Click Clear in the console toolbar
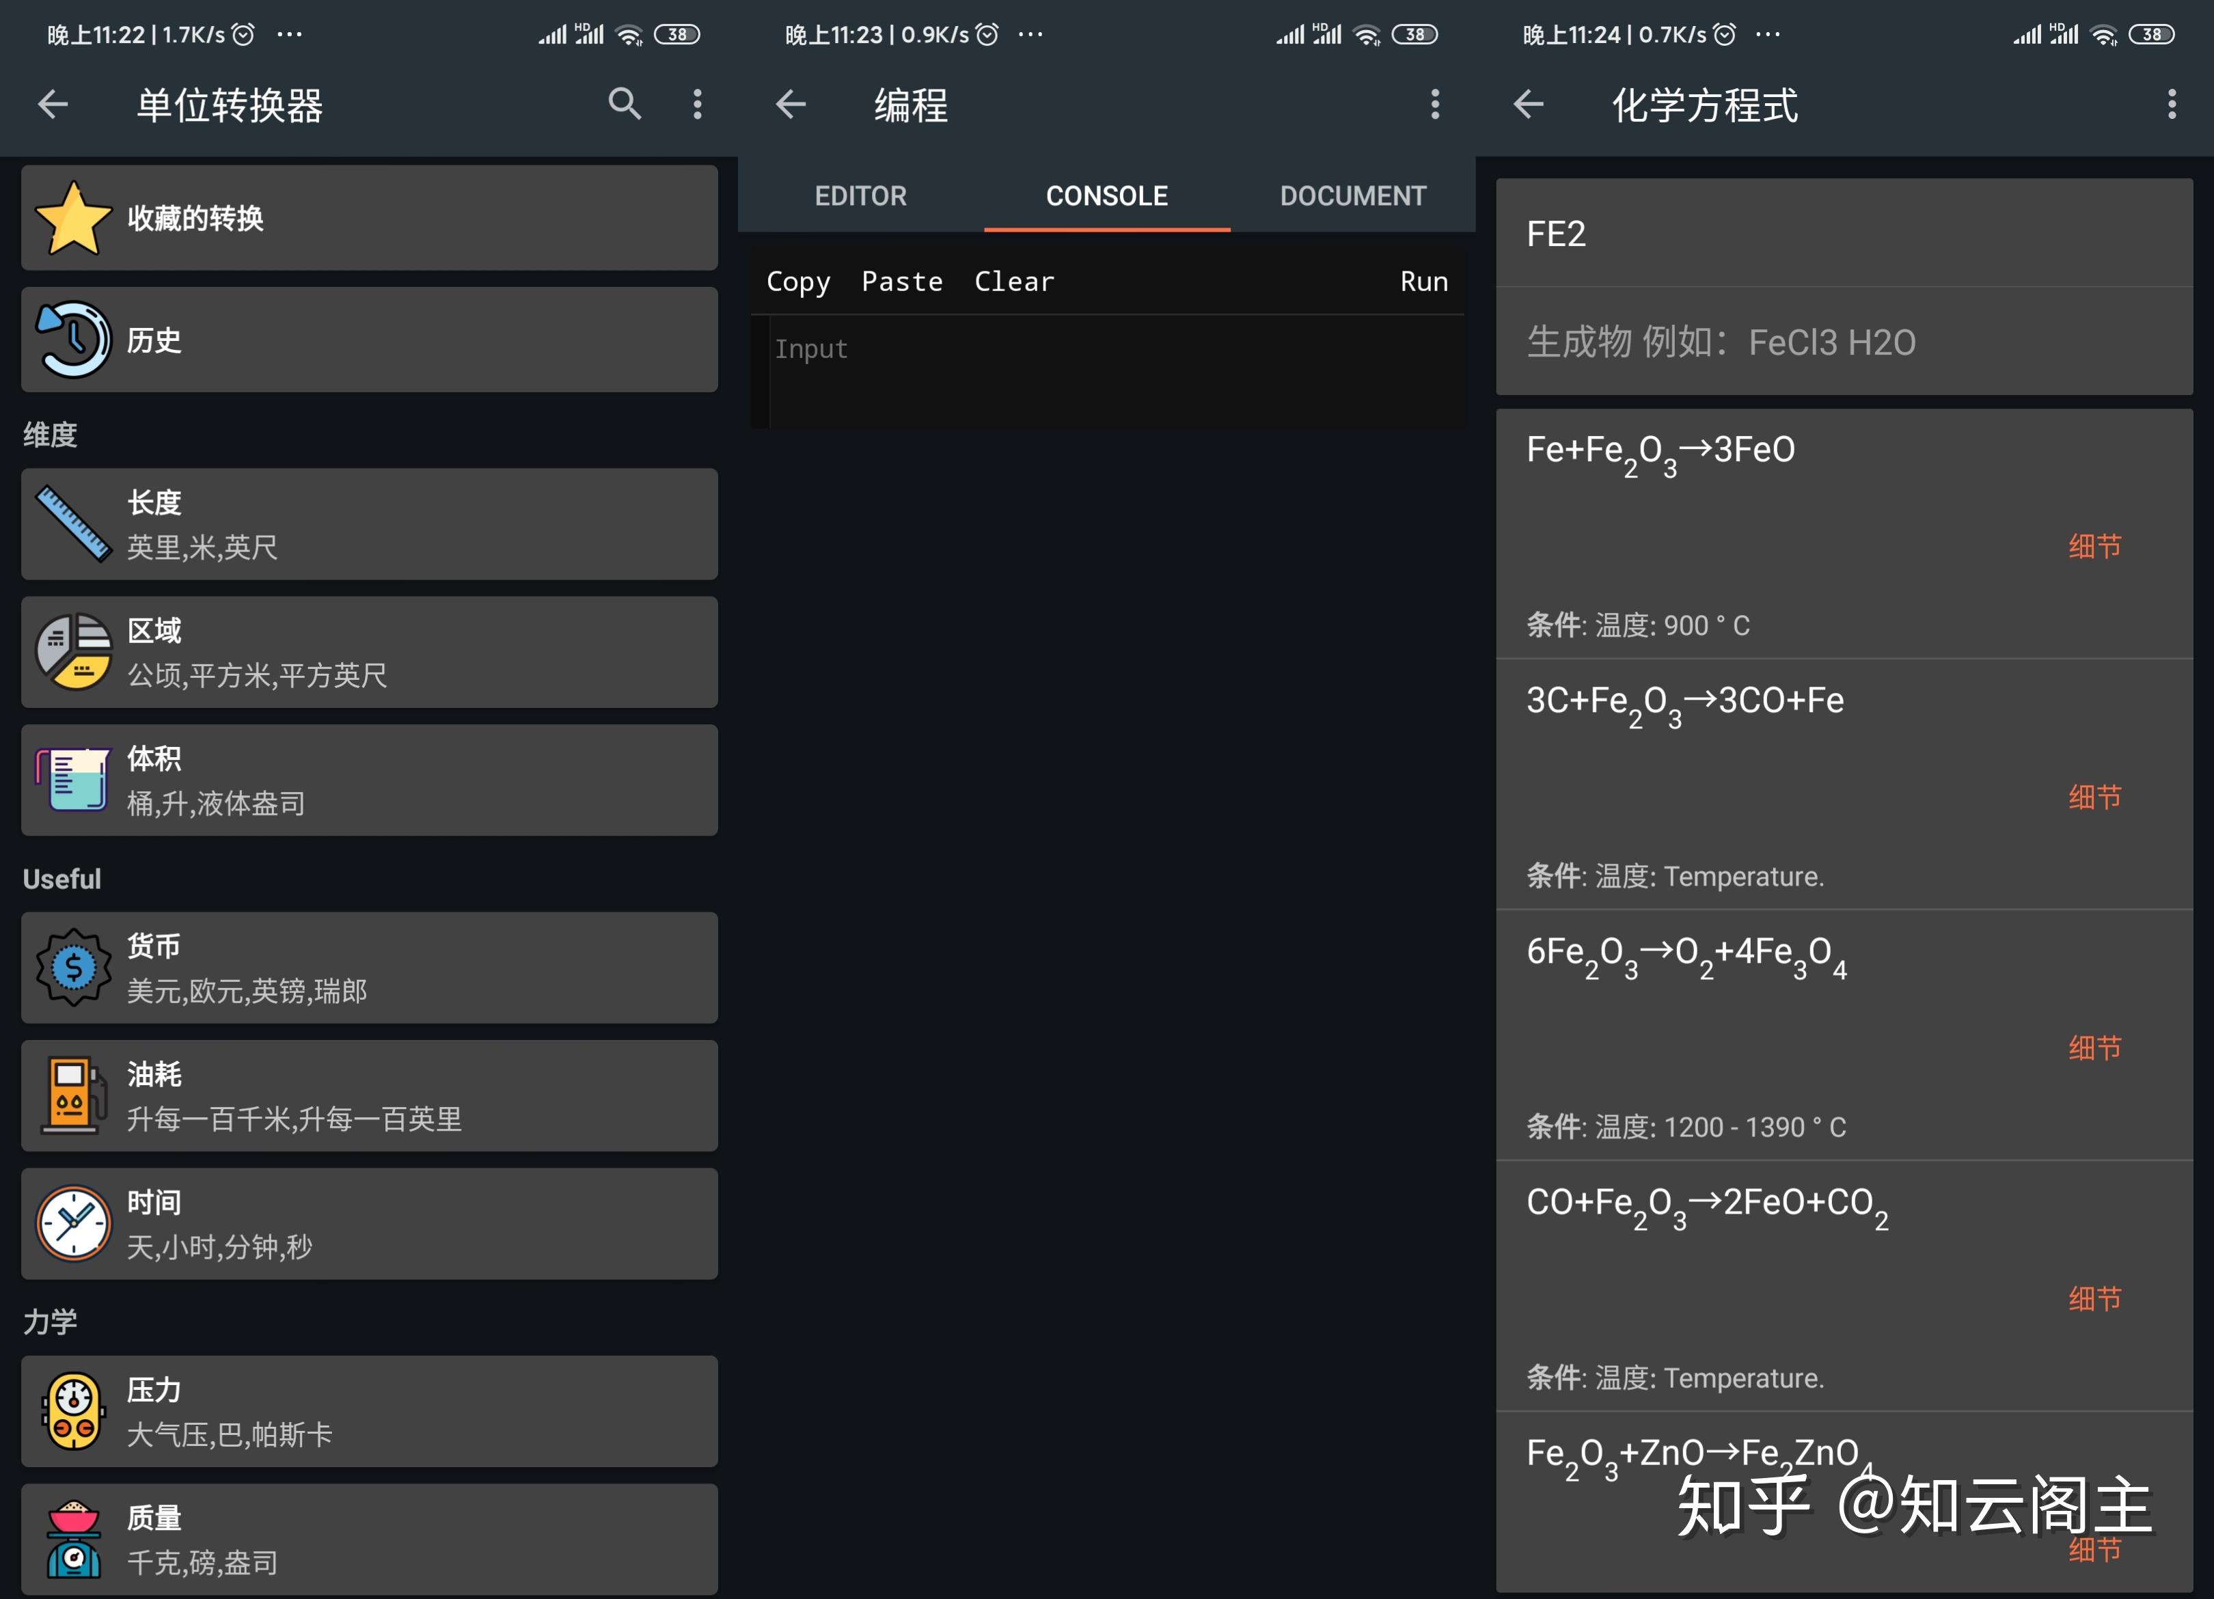The image size is (2214, 1599). pyautogui.click(x=1014, y=281)
